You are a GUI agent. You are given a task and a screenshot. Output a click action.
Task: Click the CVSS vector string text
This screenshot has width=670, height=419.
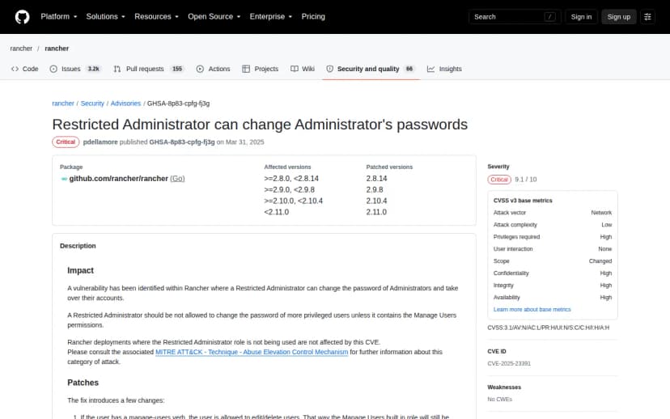pyautogui.click(x=549, y=328)
